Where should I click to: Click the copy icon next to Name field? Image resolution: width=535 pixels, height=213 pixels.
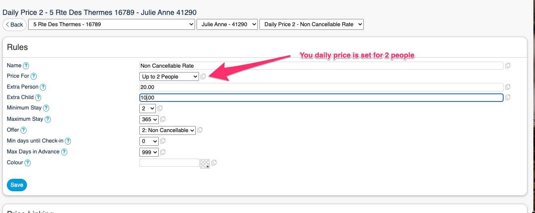coord(508,66)
